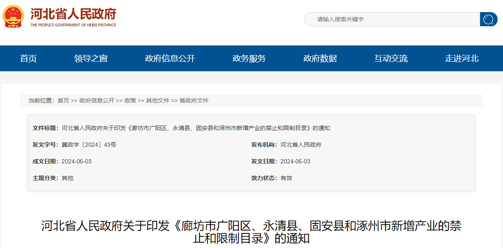The height and width of the screenshot is (248, 503).
Task: Open the 互动交流 navigation item
Action: point(391,58)
